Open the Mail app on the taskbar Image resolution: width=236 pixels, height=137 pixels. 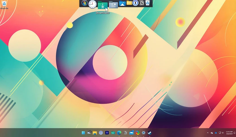click(x=131, y=133)
